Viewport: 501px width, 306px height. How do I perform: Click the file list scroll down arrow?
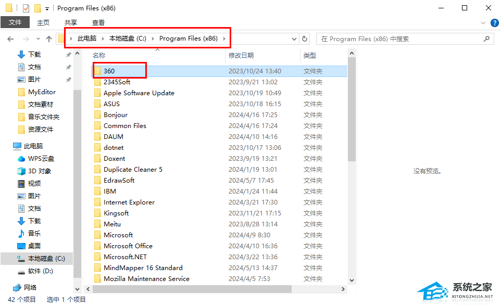(352, 280)
